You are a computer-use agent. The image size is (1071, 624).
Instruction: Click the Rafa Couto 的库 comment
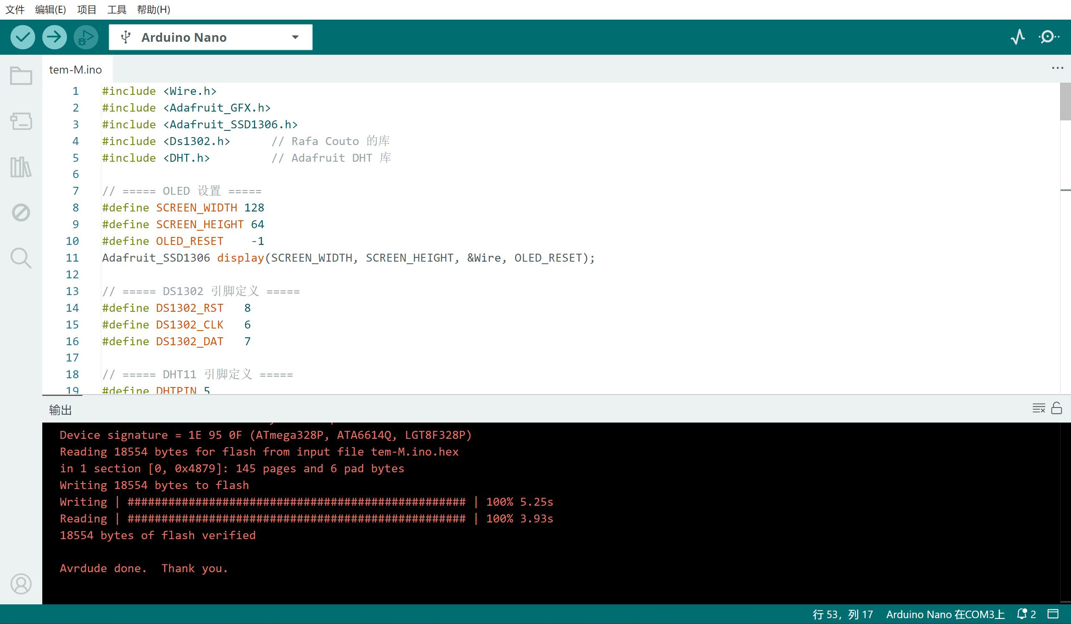[331, 141]
